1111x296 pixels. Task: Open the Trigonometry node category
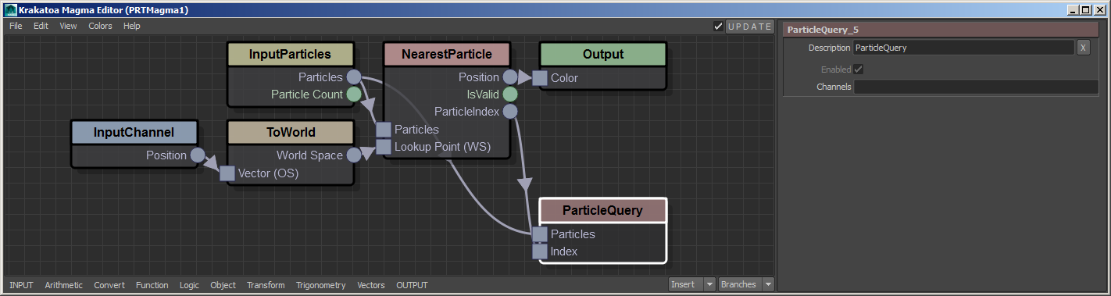pos(320,285)
